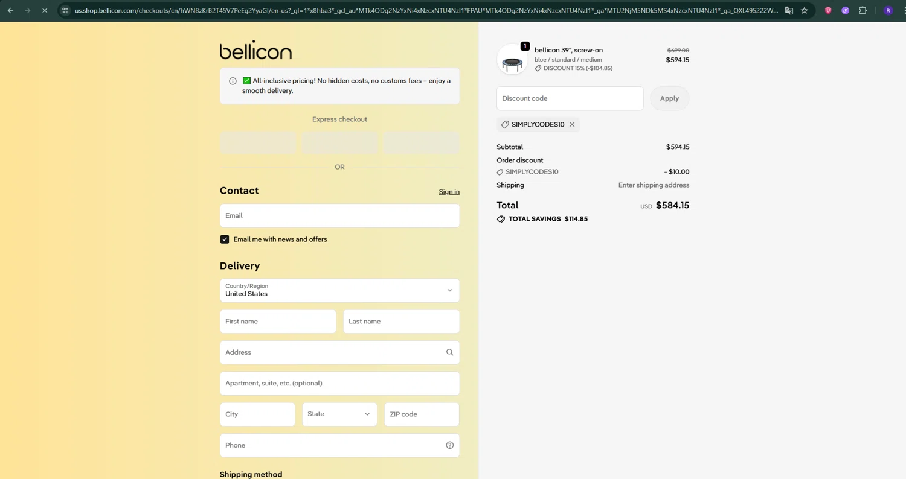Focus the Email input field
The height and width of the screenshot is (479, 906).
click(x=339, y=215)
